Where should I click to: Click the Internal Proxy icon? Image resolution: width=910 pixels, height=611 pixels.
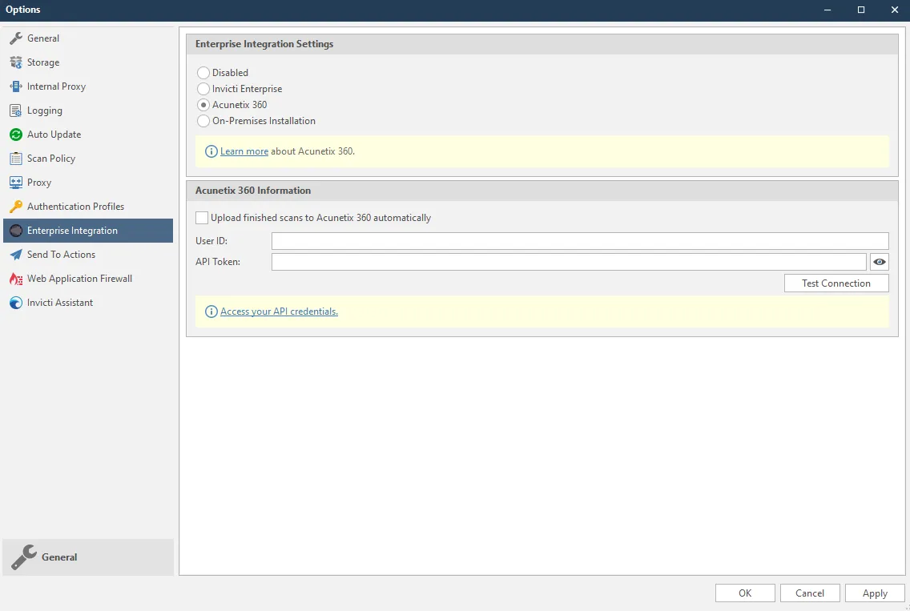[16, 86]
